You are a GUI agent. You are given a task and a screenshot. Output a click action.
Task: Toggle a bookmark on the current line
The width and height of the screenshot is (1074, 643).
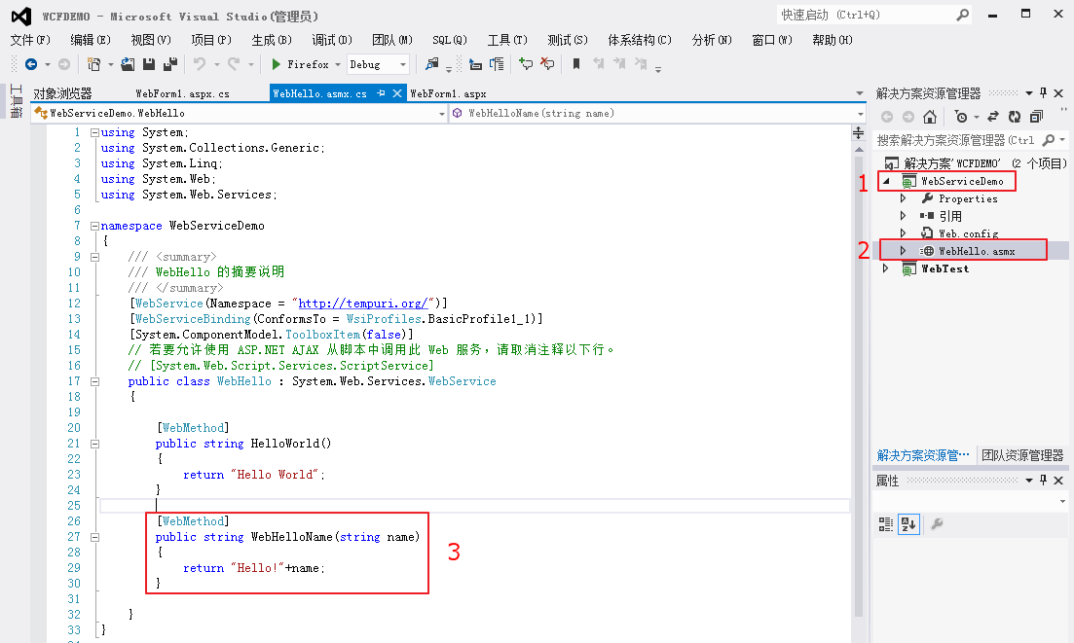coord(576,64)
